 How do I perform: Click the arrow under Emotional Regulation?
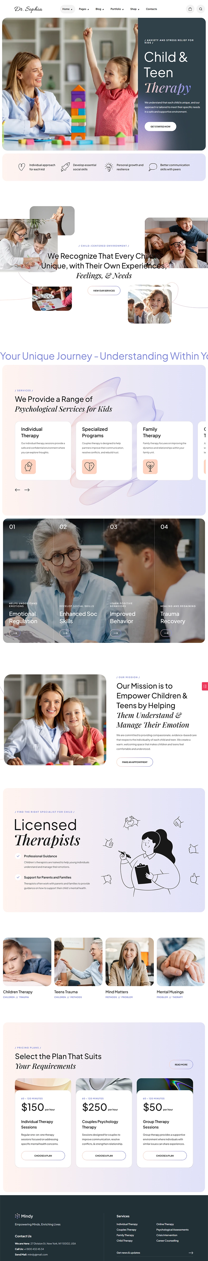(15, 633)
